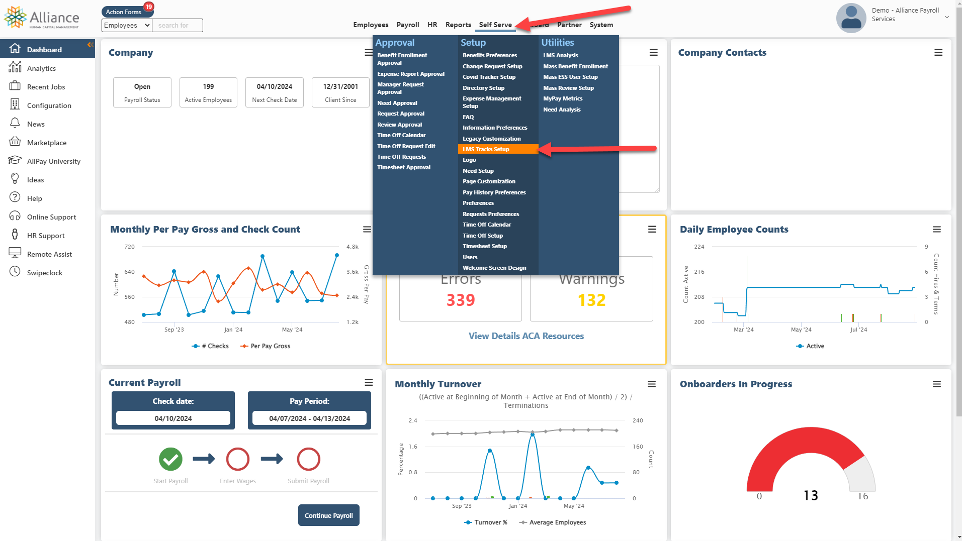This screenshot has width=962, height=541.
Task: Click the Alliance logo
Action: 41,18
